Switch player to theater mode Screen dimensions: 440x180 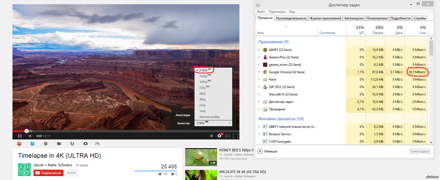tap(227, 136)
